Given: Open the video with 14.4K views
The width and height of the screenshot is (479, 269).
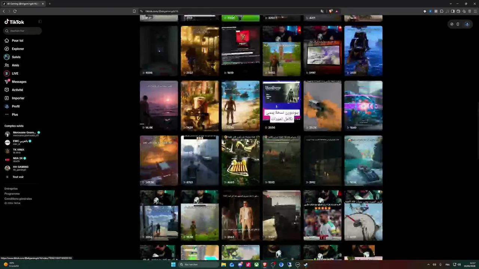Looking at the screenshot, I should point(159,106).
